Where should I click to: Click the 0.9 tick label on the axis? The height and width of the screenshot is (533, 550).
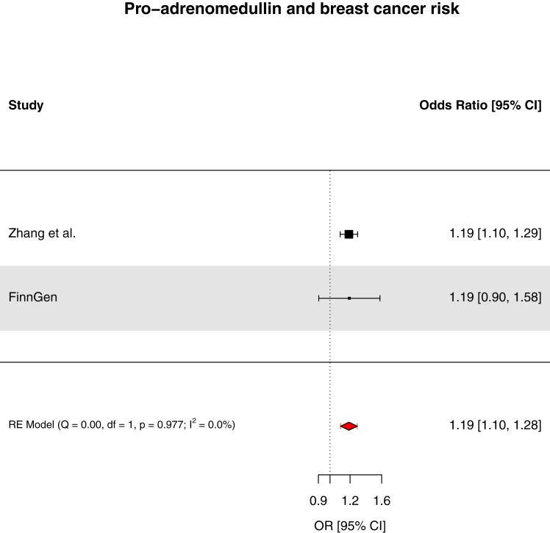click(x=318, y=501)
